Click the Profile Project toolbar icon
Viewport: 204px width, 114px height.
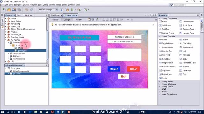click(85, 10)
